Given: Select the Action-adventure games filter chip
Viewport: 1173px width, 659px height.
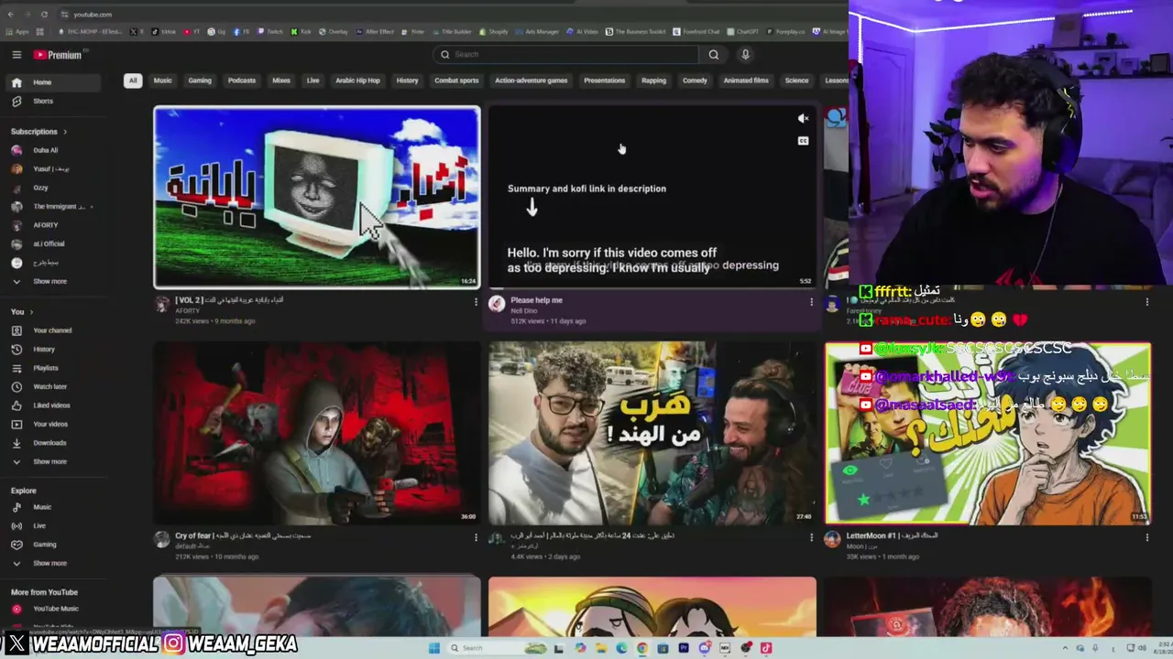Looking at the screenshot, I should pyautogui.click(x=532, y=81).
